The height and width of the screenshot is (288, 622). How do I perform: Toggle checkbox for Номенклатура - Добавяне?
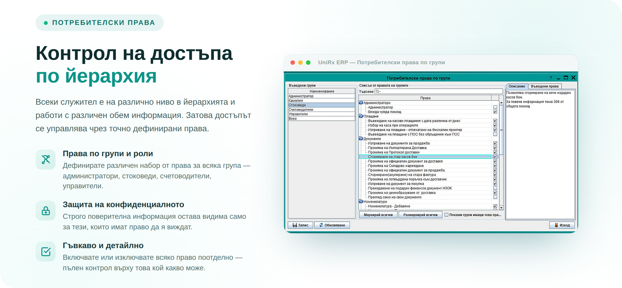tap(495, 206)
